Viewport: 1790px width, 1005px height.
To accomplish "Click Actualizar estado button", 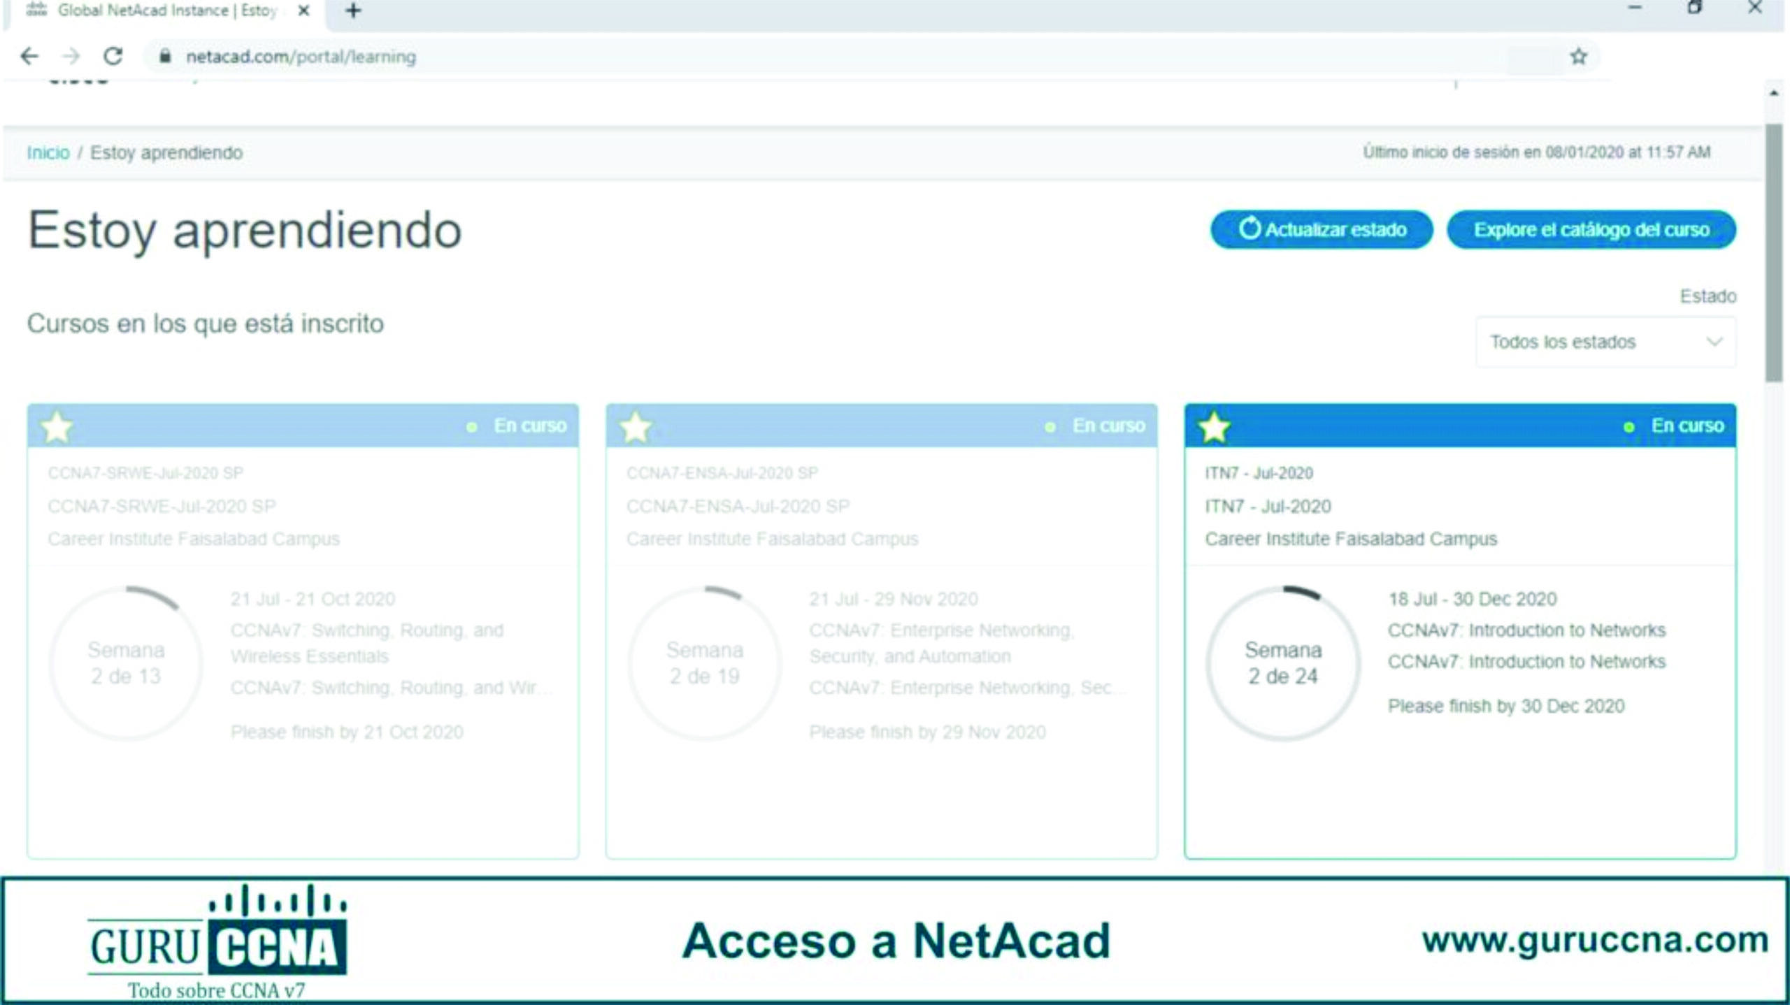I will tap(1322, 229).
